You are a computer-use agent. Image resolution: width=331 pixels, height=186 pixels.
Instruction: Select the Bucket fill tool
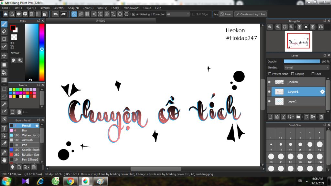(4, 73)
